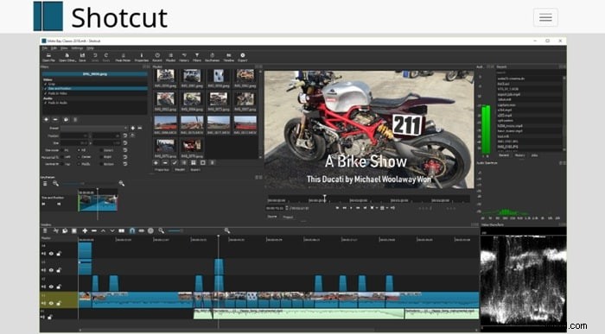Show the Peak Meter panel
This screenshot has height=334, width=605.
click(123, 58)
